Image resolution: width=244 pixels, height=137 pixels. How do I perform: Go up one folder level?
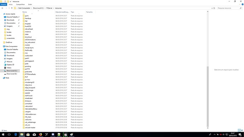12,8
